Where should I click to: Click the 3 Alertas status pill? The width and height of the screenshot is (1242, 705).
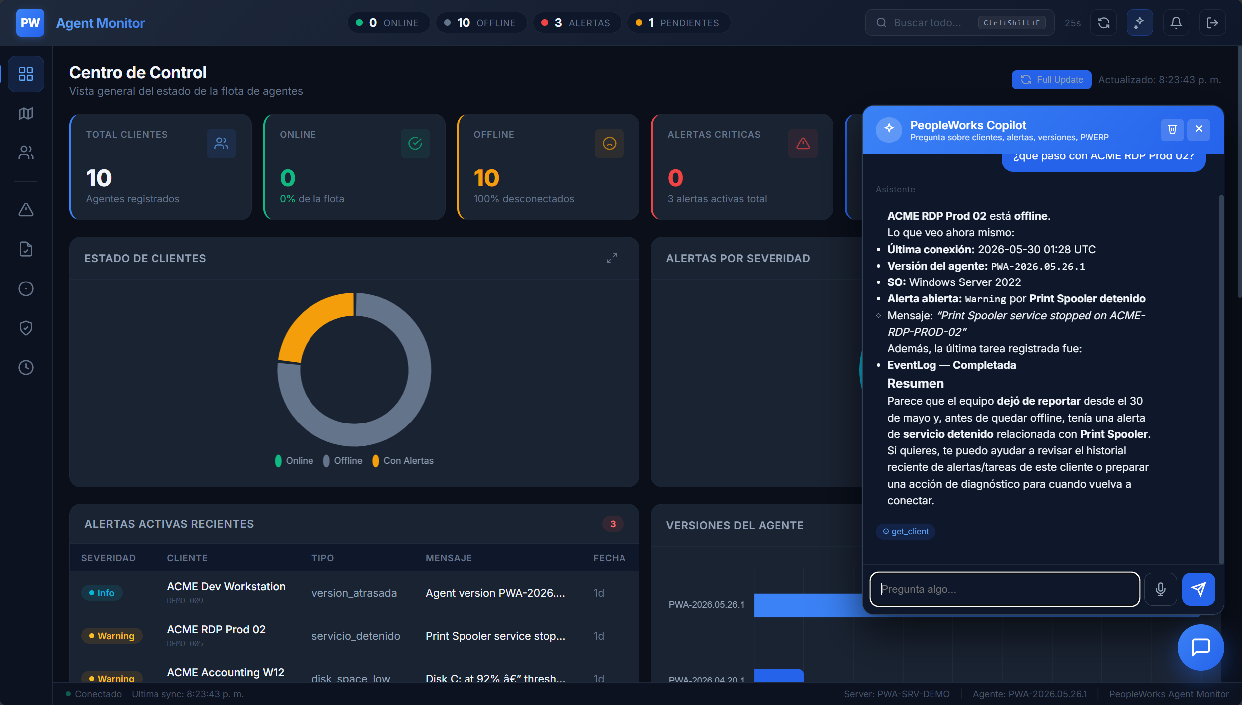577,23
